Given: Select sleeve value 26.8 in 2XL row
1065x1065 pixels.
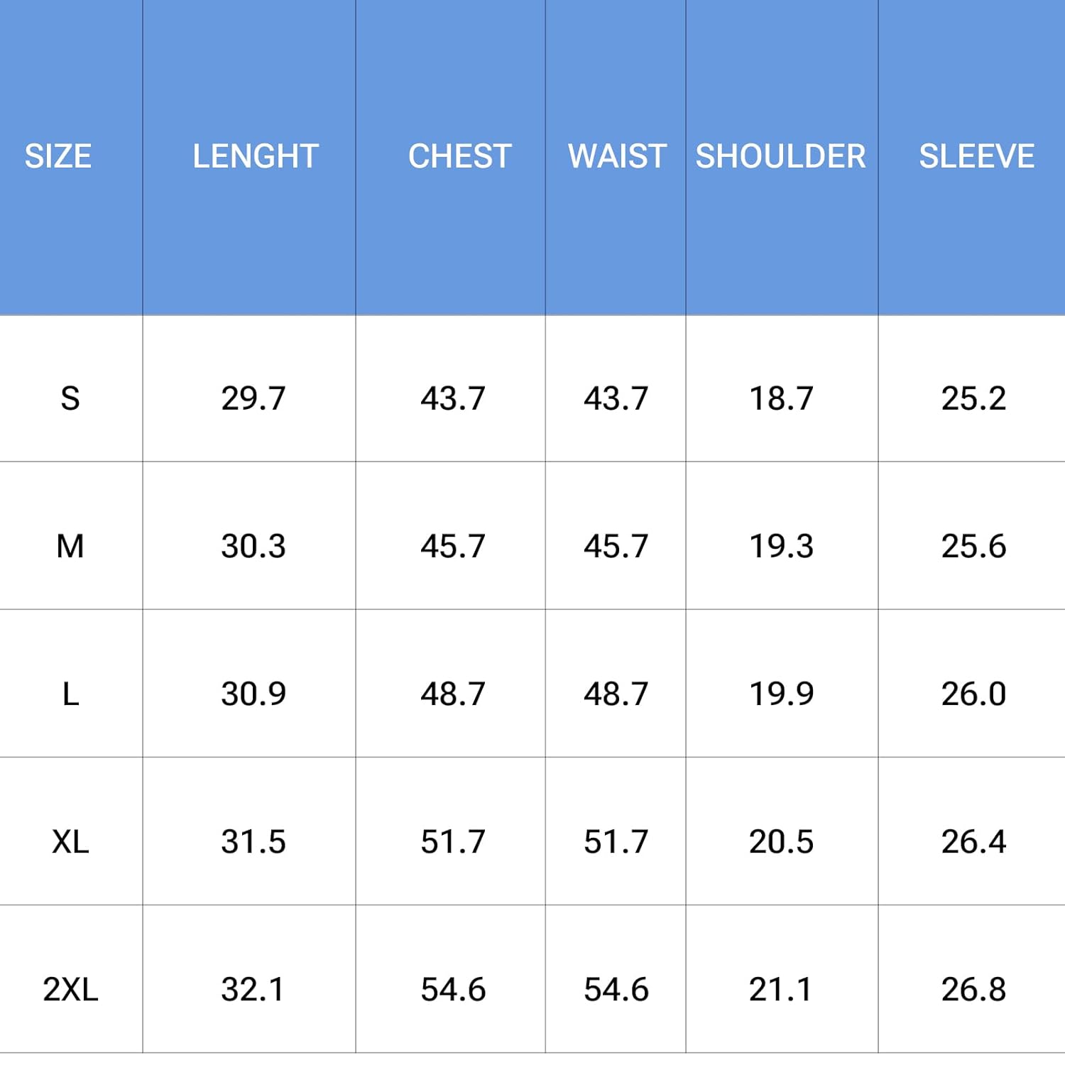Looking at the screenshot, I should (973, 989).
